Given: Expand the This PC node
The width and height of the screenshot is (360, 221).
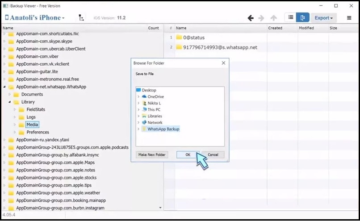Looking at the screenshot, I should pos(138,109).
